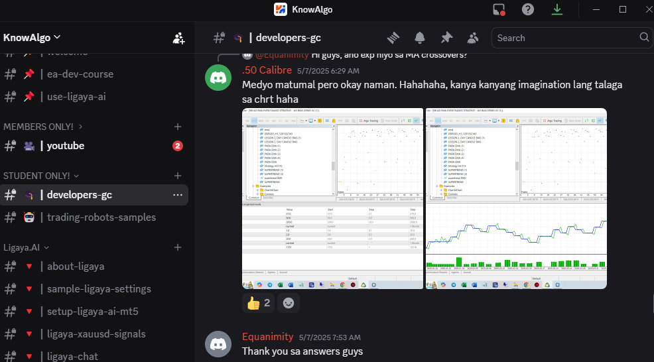Click the 5/7/2025 7:53 AM timestamp
Screen dimensions: 654x362
pyautogui.click(x=330, y=337)
